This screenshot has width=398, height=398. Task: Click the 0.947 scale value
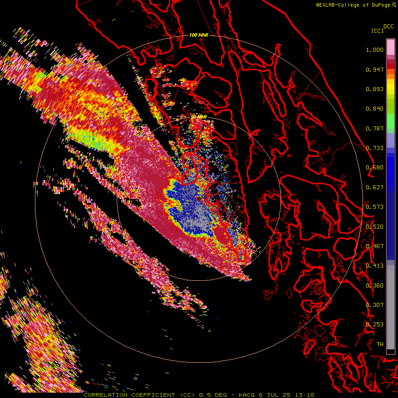pos(375,69)
